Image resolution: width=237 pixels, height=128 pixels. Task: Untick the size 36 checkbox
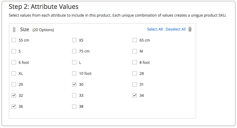[14, 106]
